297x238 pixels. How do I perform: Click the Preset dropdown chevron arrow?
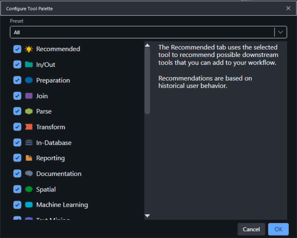pos(280,32)
